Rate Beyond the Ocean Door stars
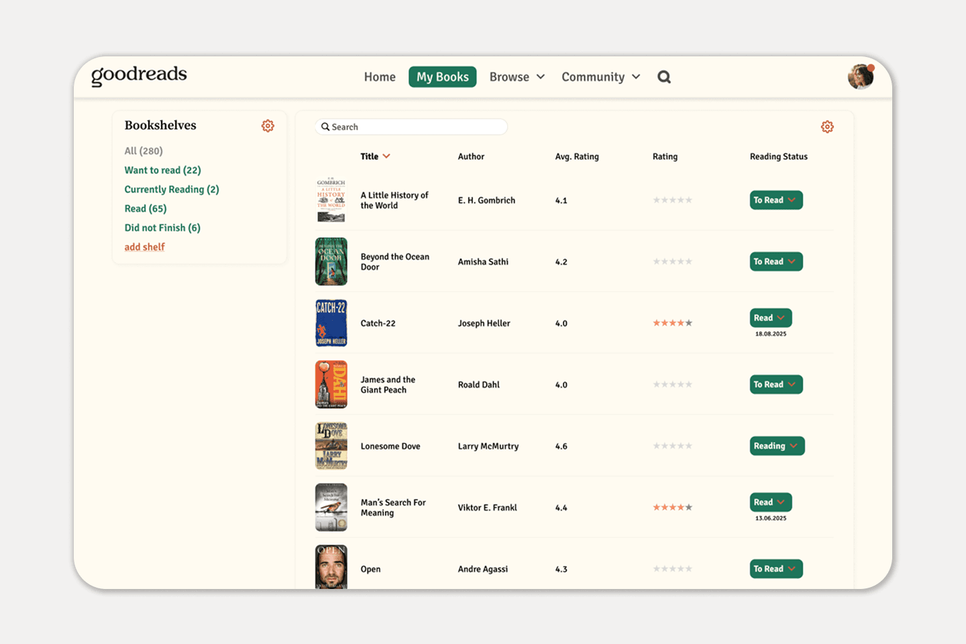This screenshot has width=966, height=644. tap(673, 262)
